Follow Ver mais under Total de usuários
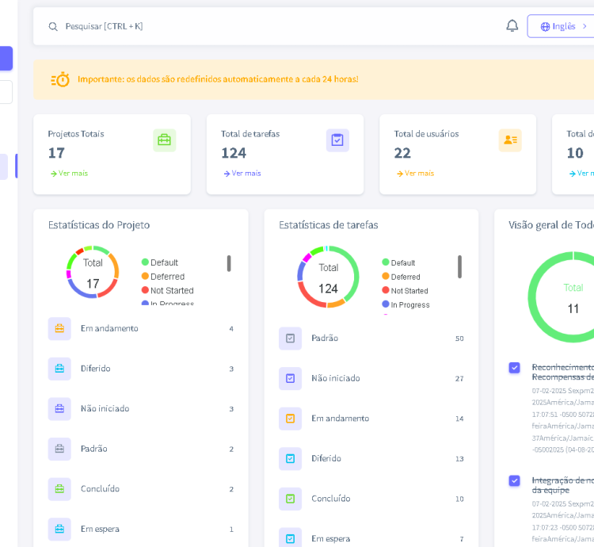Viewport: 594px width, 547px height. click(x=415, y=174)
